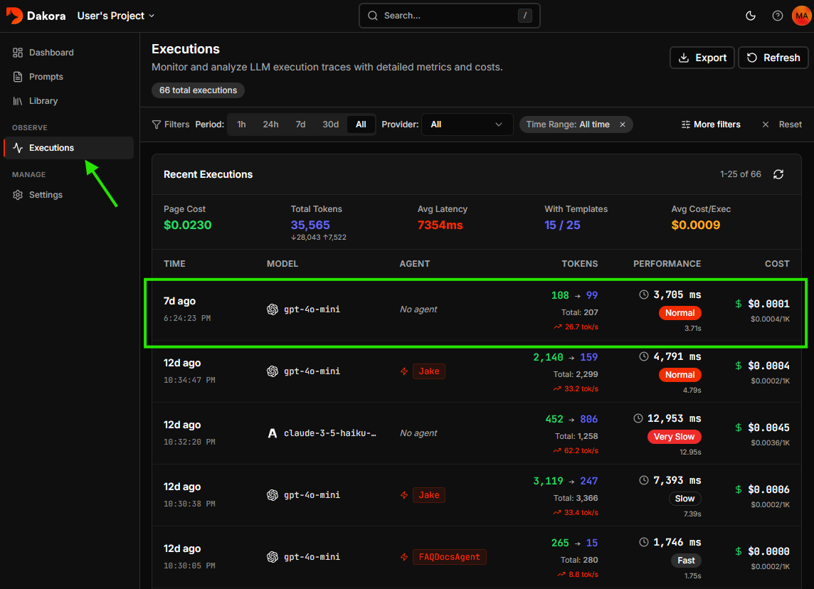
Task: Expand the User's Project switcher
Action: 116,16
